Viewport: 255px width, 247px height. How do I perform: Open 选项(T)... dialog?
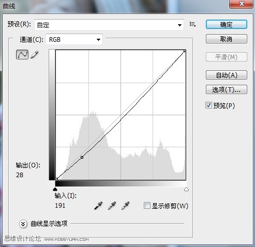(x=227, y=89)
